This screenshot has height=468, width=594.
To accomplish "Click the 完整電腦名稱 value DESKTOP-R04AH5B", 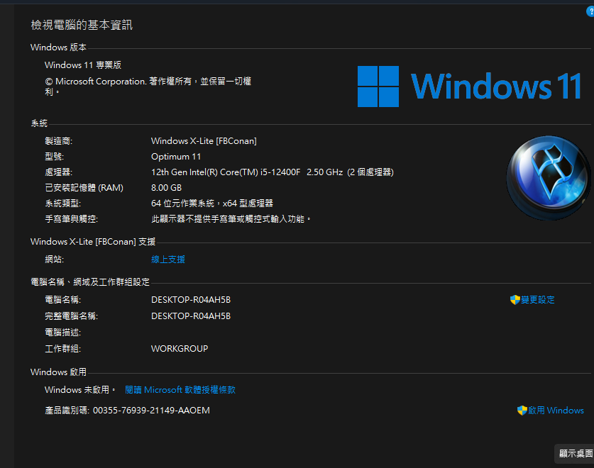I will tap(190, 316).
